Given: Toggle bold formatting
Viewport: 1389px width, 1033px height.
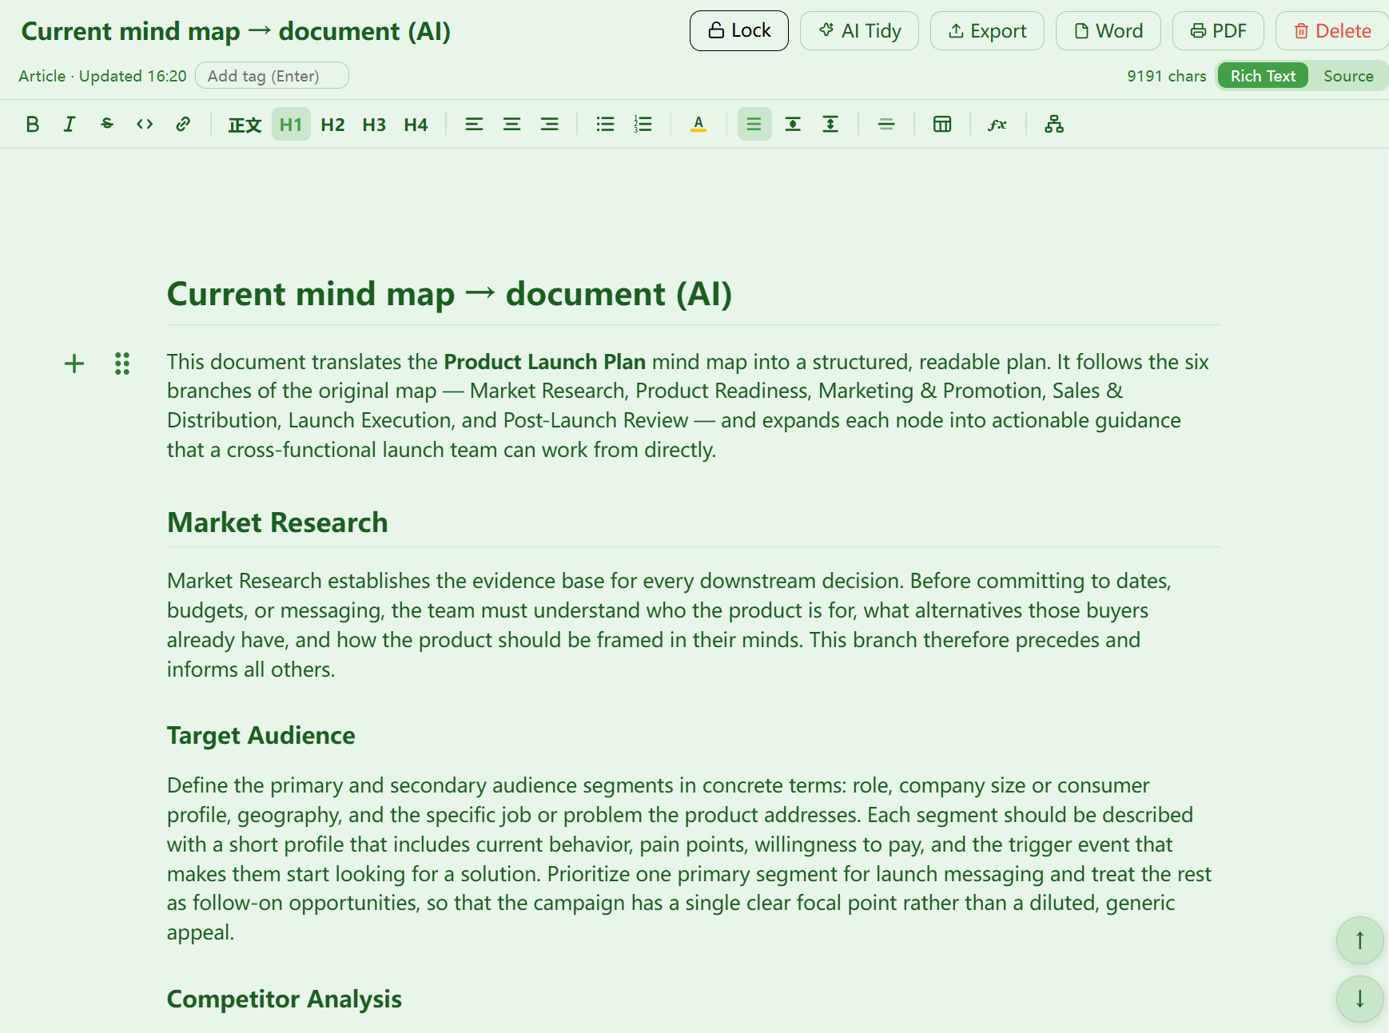Looking at the screenshot, I should 32,124.
